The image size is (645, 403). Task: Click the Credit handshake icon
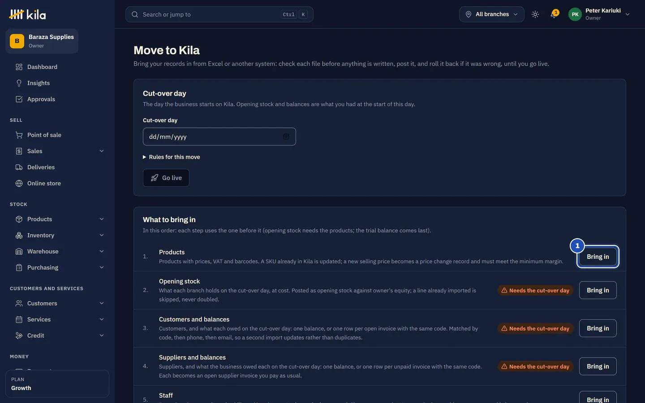19,335
